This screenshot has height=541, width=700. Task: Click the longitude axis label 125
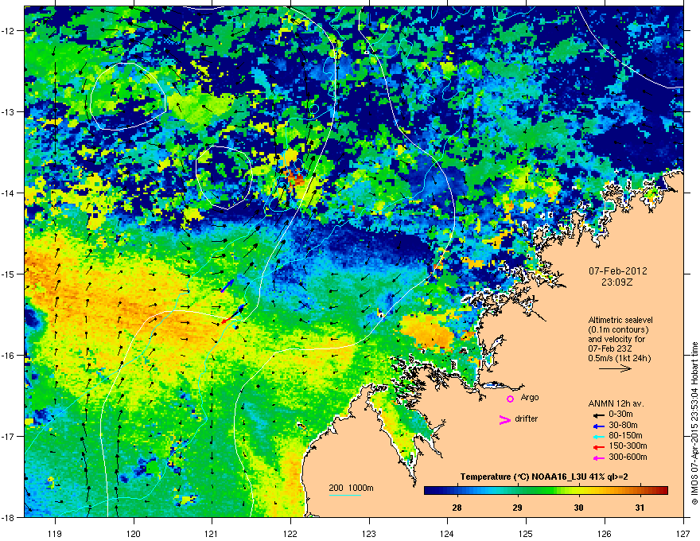tap(526, 533)
